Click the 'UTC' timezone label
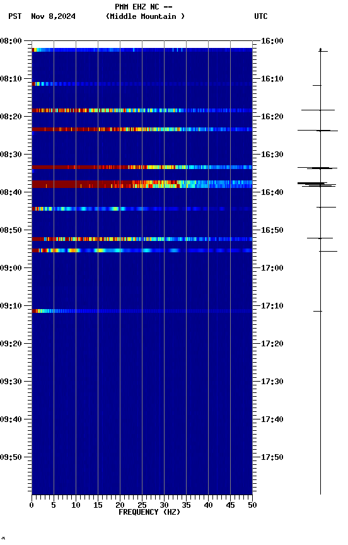 coord(261,16)
